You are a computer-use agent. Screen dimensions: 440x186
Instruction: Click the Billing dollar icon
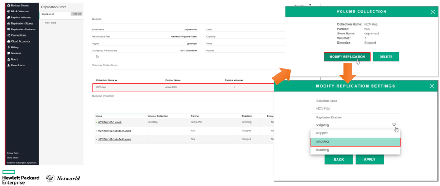(x=8, y=47)
